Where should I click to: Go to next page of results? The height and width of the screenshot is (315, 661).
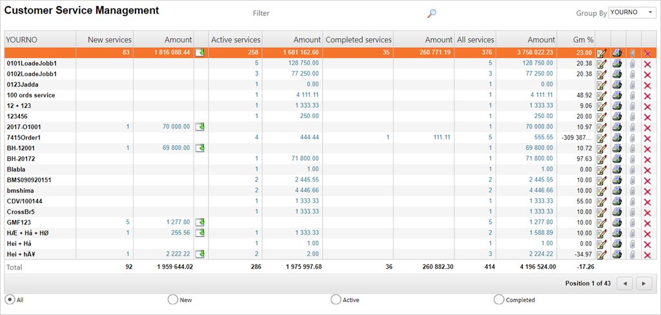(644, 283)
